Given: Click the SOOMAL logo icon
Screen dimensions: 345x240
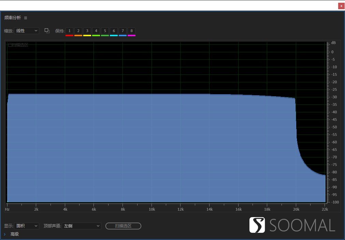Looking at the screenshot, I should (257, 225).
